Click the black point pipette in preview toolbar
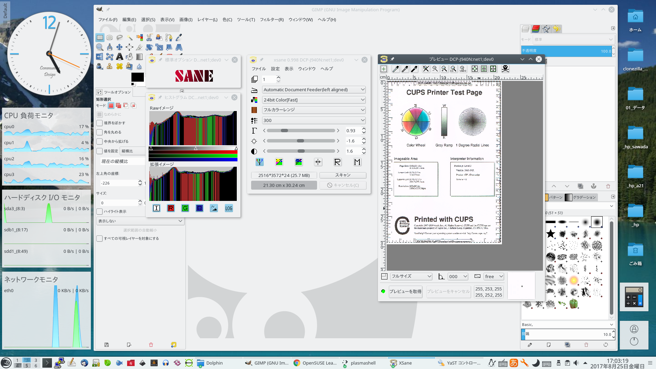 pos(414,69)
